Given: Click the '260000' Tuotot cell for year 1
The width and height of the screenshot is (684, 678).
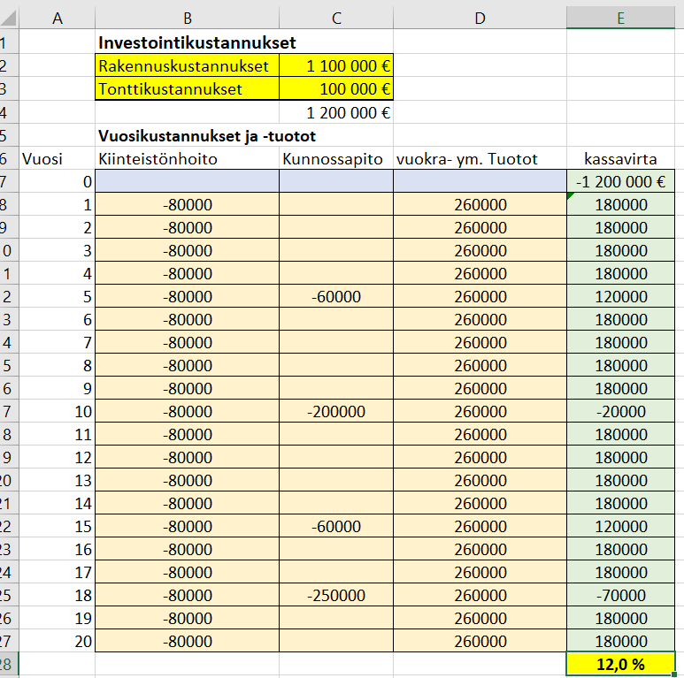Looking at the screenshot, I should click(480, 204).
